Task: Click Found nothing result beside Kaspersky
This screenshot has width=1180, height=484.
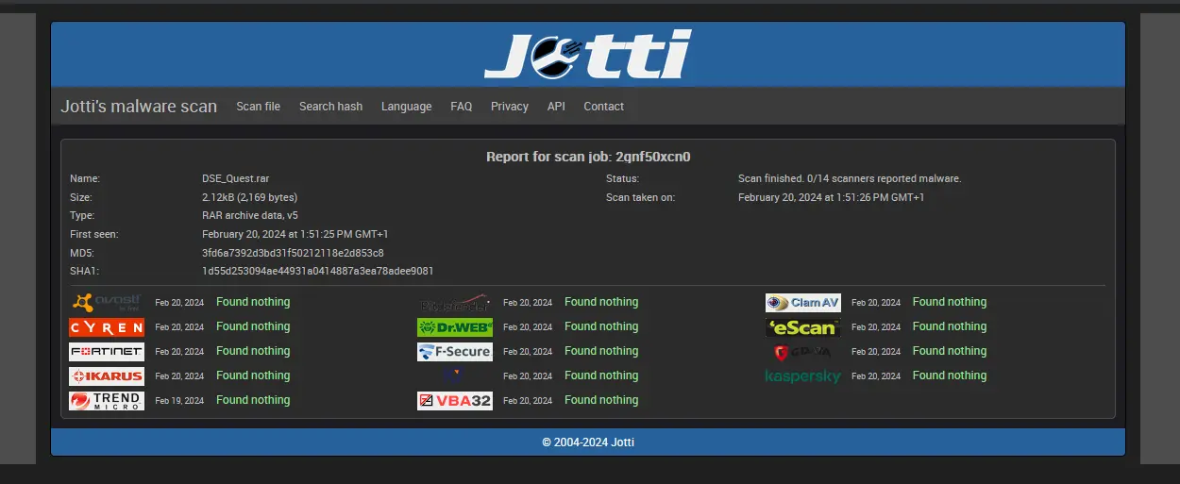Action: click(950, 376)
